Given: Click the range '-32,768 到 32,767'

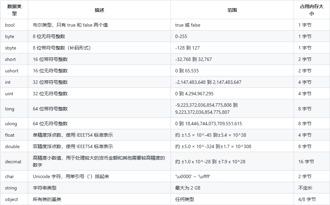Looking at the screenshot, I should coord(193,59).
